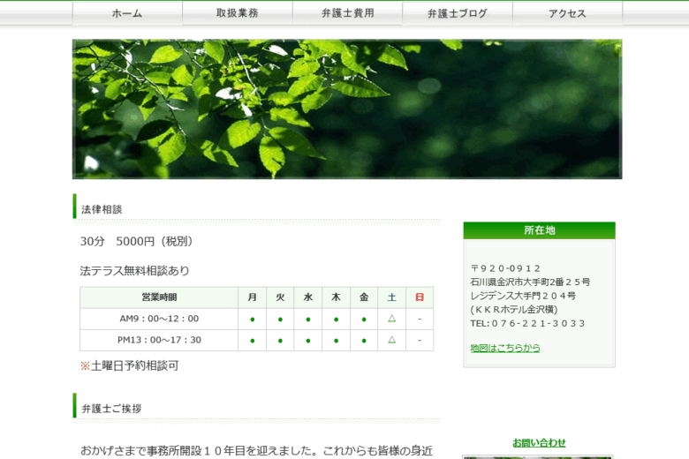Click the red 日 Sunday column header

click(420, 297)
